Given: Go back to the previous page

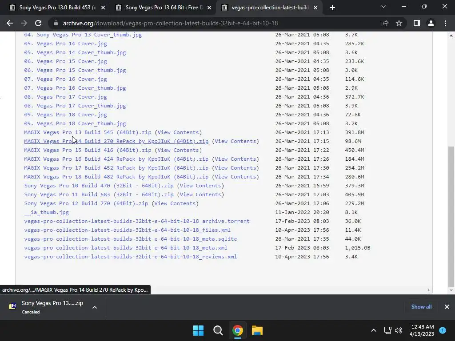Looking at the screenshot, I should click(x=10, y=23).
